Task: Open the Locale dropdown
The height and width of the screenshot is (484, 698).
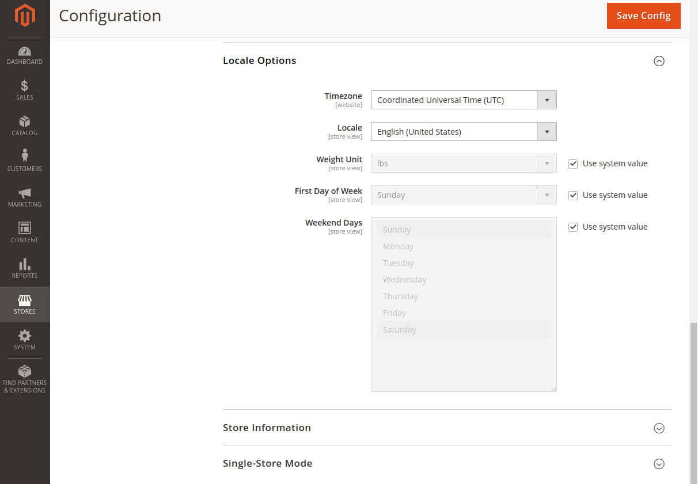Action: pos(546,131)
